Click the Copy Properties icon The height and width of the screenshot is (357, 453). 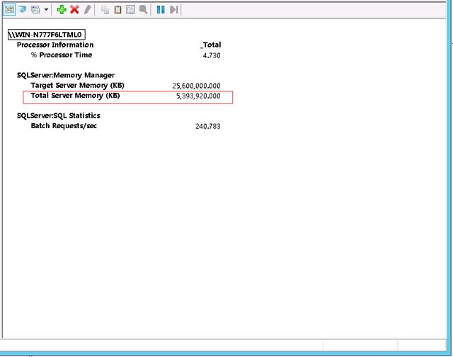pyautogui.click(x=105, y=10)
